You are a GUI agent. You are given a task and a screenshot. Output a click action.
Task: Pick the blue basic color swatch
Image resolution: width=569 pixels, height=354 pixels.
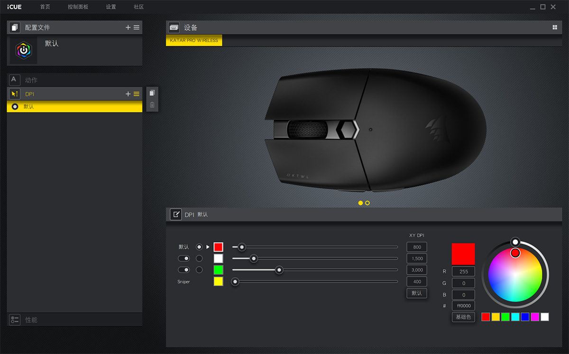coord(525,317)
